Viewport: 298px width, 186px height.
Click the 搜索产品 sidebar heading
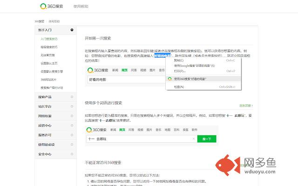(45, 97)
